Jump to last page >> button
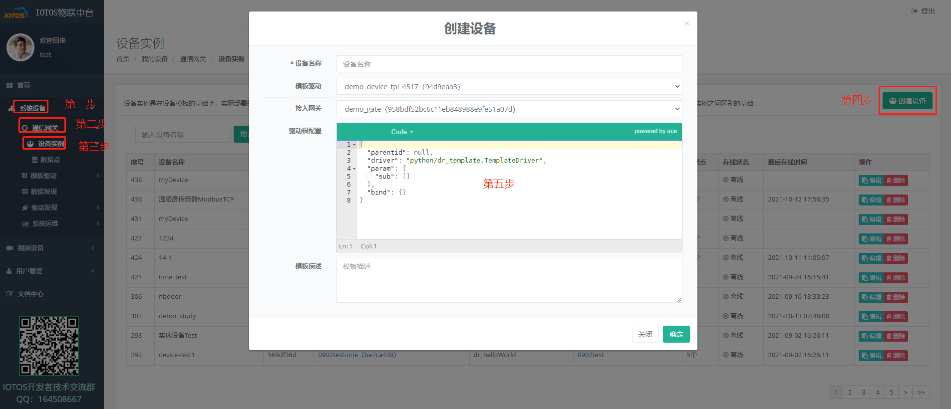Viewport: 951px width, 409px height. 921,392
